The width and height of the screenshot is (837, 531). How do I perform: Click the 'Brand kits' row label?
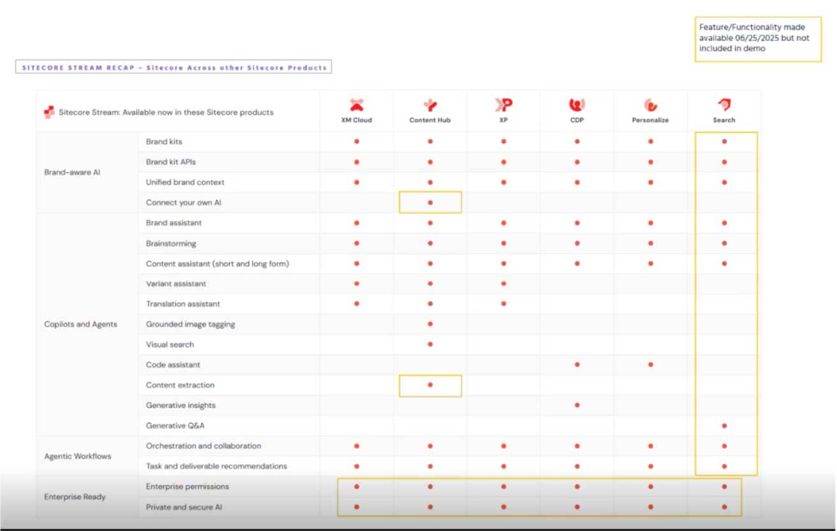click(x=164, y=142)
